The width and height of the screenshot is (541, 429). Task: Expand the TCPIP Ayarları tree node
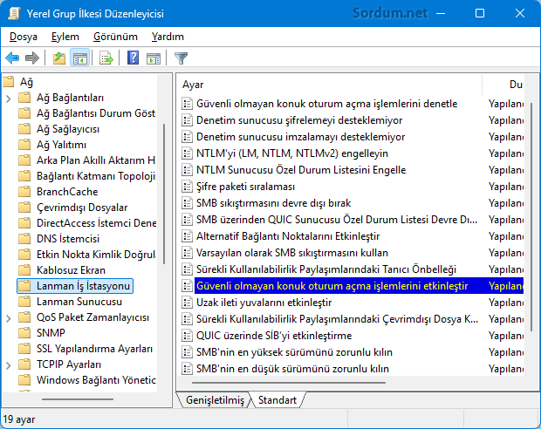[x=9, y=365]
